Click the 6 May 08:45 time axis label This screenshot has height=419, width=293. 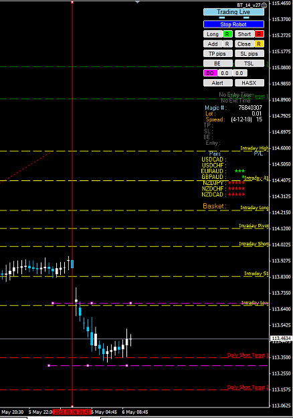135,412
